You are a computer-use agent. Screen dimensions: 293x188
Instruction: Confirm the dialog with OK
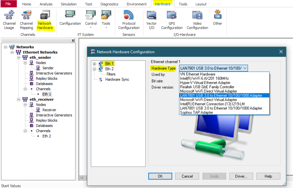[160, 176]
